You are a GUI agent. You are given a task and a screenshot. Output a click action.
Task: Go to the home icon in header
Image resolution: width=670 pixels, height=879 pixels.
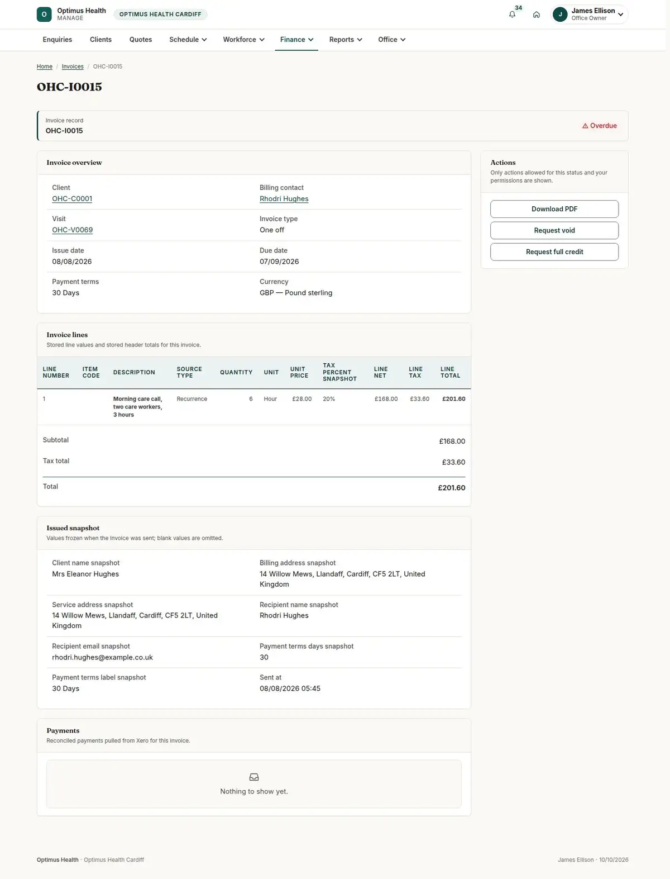(537, 15)
